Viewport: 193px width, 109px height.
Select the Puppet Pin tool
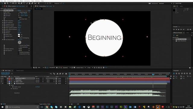(39, 3)
